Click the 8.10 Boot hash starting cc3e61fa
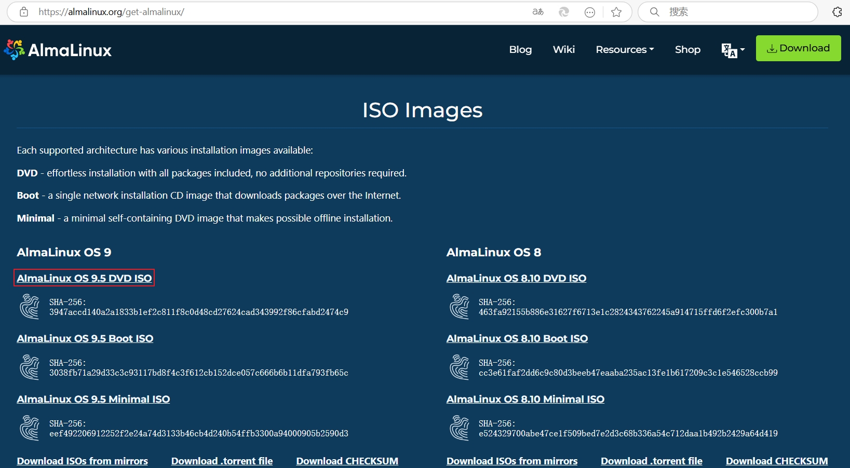850x468 pixels. (628, 373)
